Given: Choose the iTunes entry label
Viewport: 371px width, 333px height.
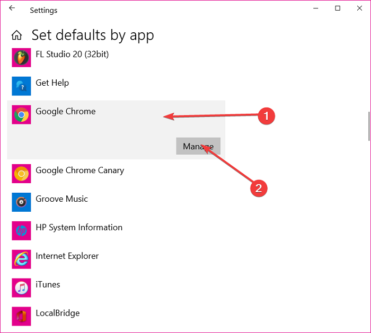Looking at the screenshot, I should [x=48, y=285].
